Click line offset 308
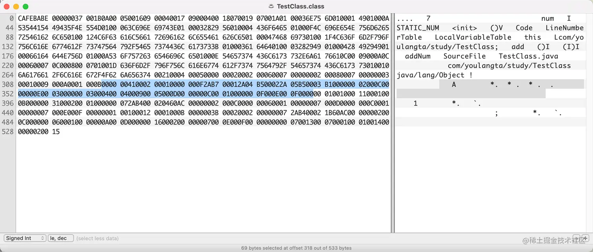Screen dimensions: 593x252 [x=8, y=85]
